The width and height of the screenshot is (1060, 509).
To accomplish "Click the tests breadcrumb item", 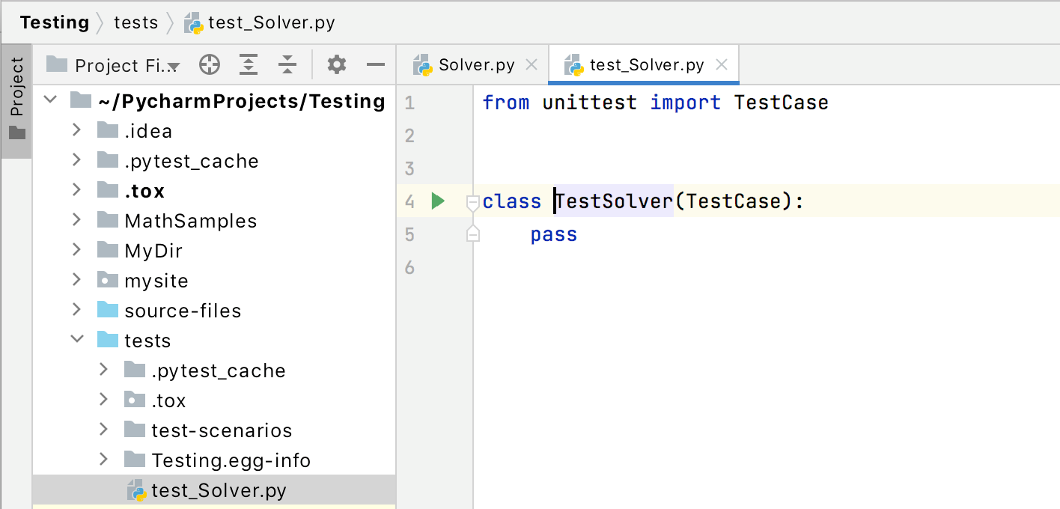I will (x=136, y=22).
